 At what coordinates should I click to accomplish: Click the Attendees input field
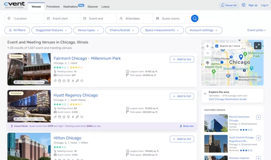coord(135,19)
